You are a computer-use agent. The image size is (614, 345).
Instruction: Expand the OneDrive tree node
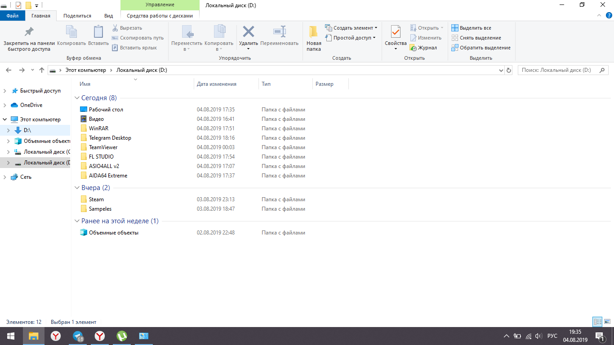pos(4,105)
